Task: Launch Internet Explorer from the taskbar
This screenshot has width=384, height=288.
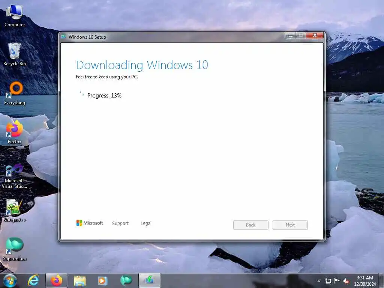Action: (x=33, y=280)
